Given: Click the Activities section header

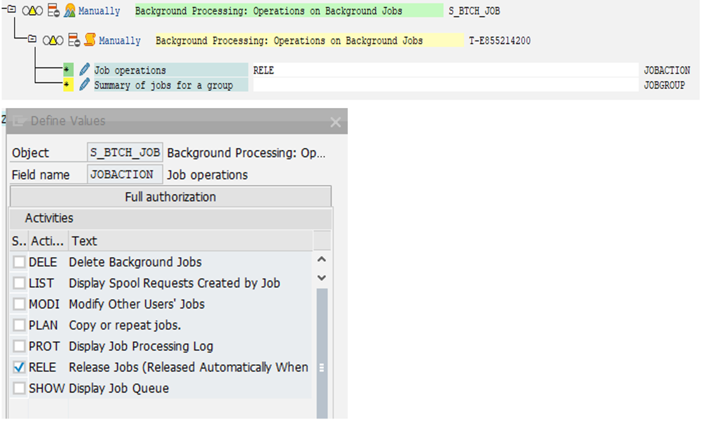Looking at the screenshot, I should pyautogui.click(x=171, y=218).
